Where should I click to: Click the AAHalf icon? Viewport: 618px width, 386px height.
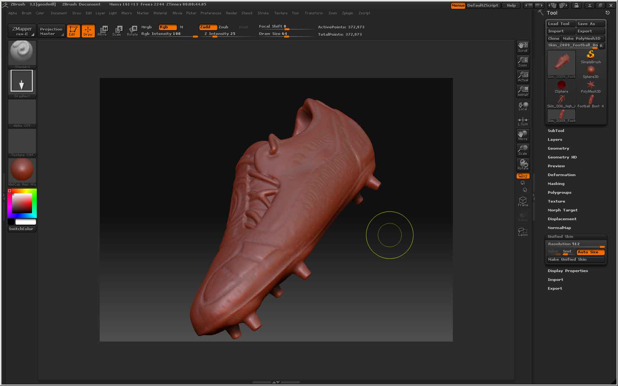(523, 91)
